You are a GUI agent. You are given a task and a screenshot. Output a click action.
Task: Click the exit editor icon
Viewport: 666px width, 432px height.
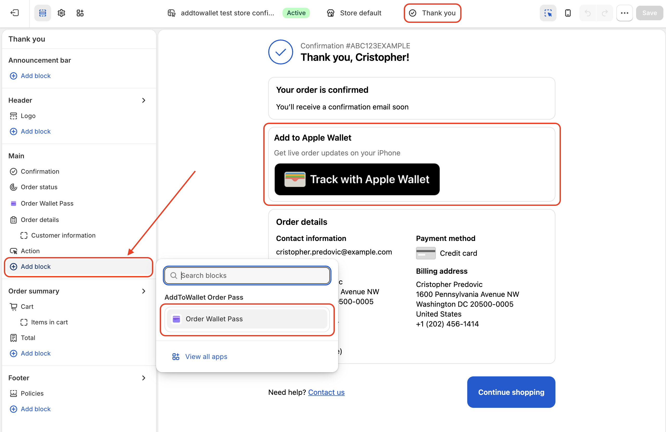15,13
